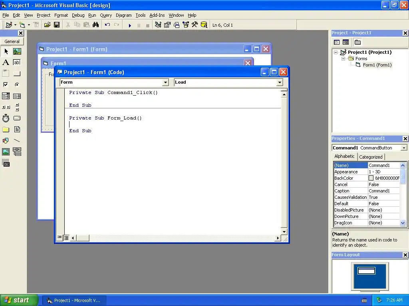Select the DirListBox folder tool
This screenshot has height=306, width=409.
6,129
